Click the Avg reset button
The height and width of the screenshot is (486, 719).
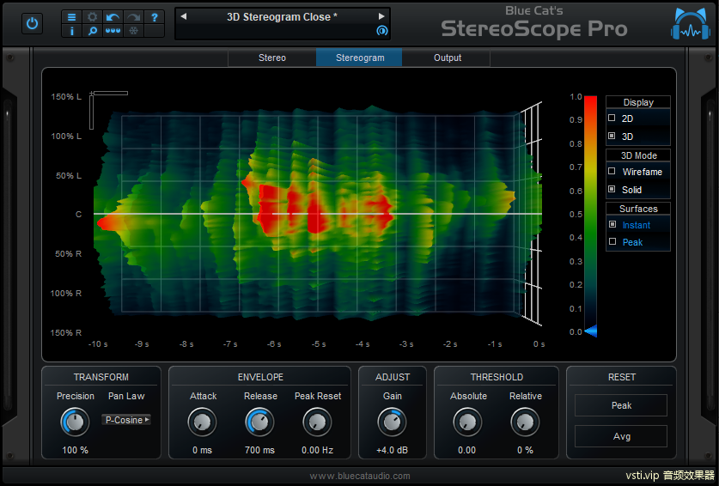point(621,436)
